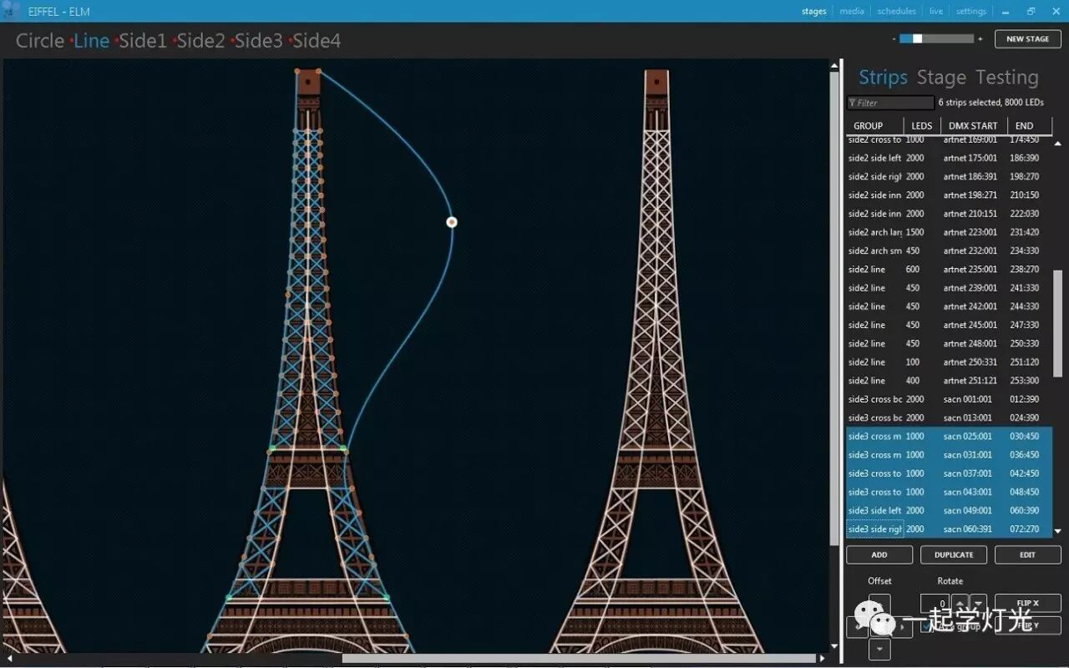Image resolution: width=1069 pixels, height=668 pixels.
Task: Sort by the DMX START column header
Action: click(x=973, y=126)
